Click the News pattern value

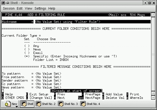tap(48, 87)
